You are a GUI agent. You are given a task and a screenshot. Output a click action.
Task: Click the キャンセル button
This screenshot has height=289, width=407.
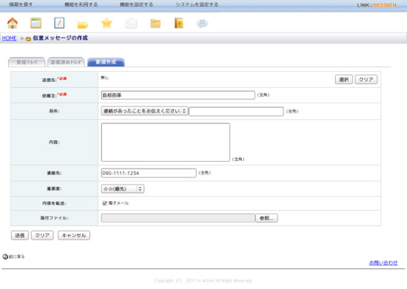click(x=74, y=235)
